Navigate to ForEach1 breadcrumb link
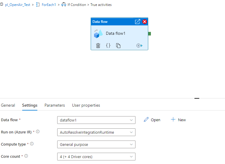The width and height of the screenshot is (225, 164). coord(49,5)
